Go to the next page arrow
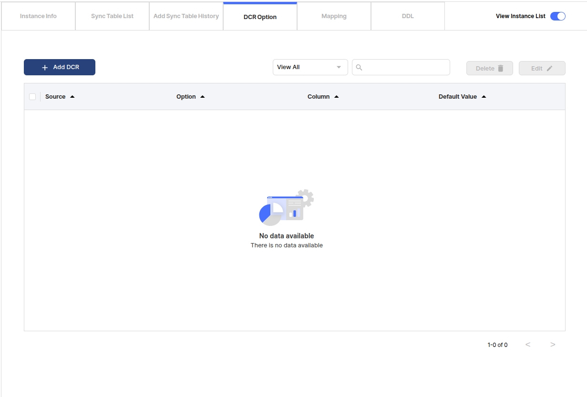Image resolution: width=587 pixels, height=397 pixels. [553, 345]
